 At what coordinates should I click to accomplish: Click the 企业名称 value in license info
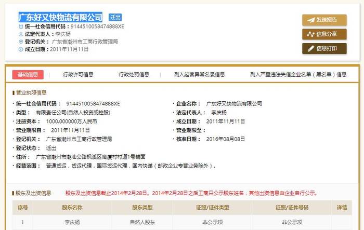point(234,104)
